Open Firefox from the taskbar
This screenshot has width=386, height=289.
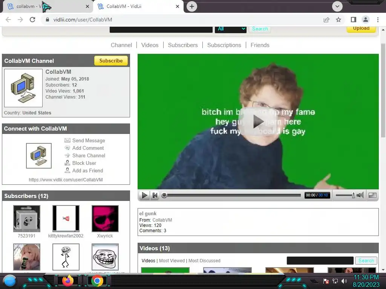click(68, 281)
